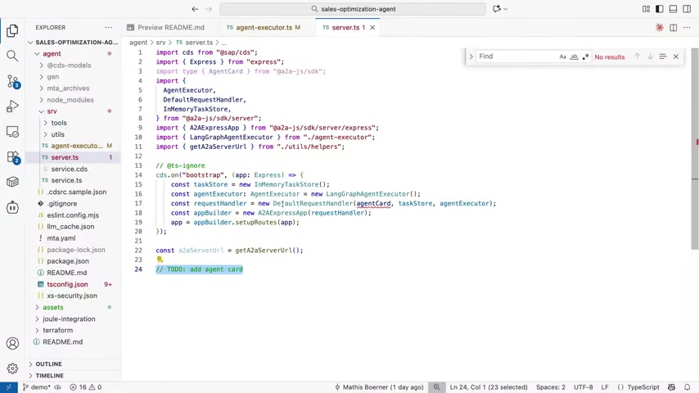The image size is (699, 393).
Task: Go to the next Find match
Action: click(650, 56)
